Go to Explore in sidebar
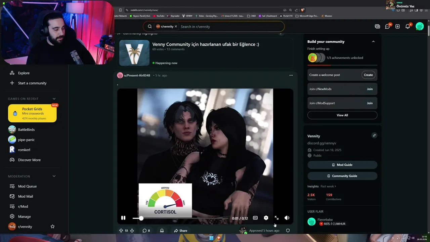This screenshot has width=430, height=242. coord(24,73)
